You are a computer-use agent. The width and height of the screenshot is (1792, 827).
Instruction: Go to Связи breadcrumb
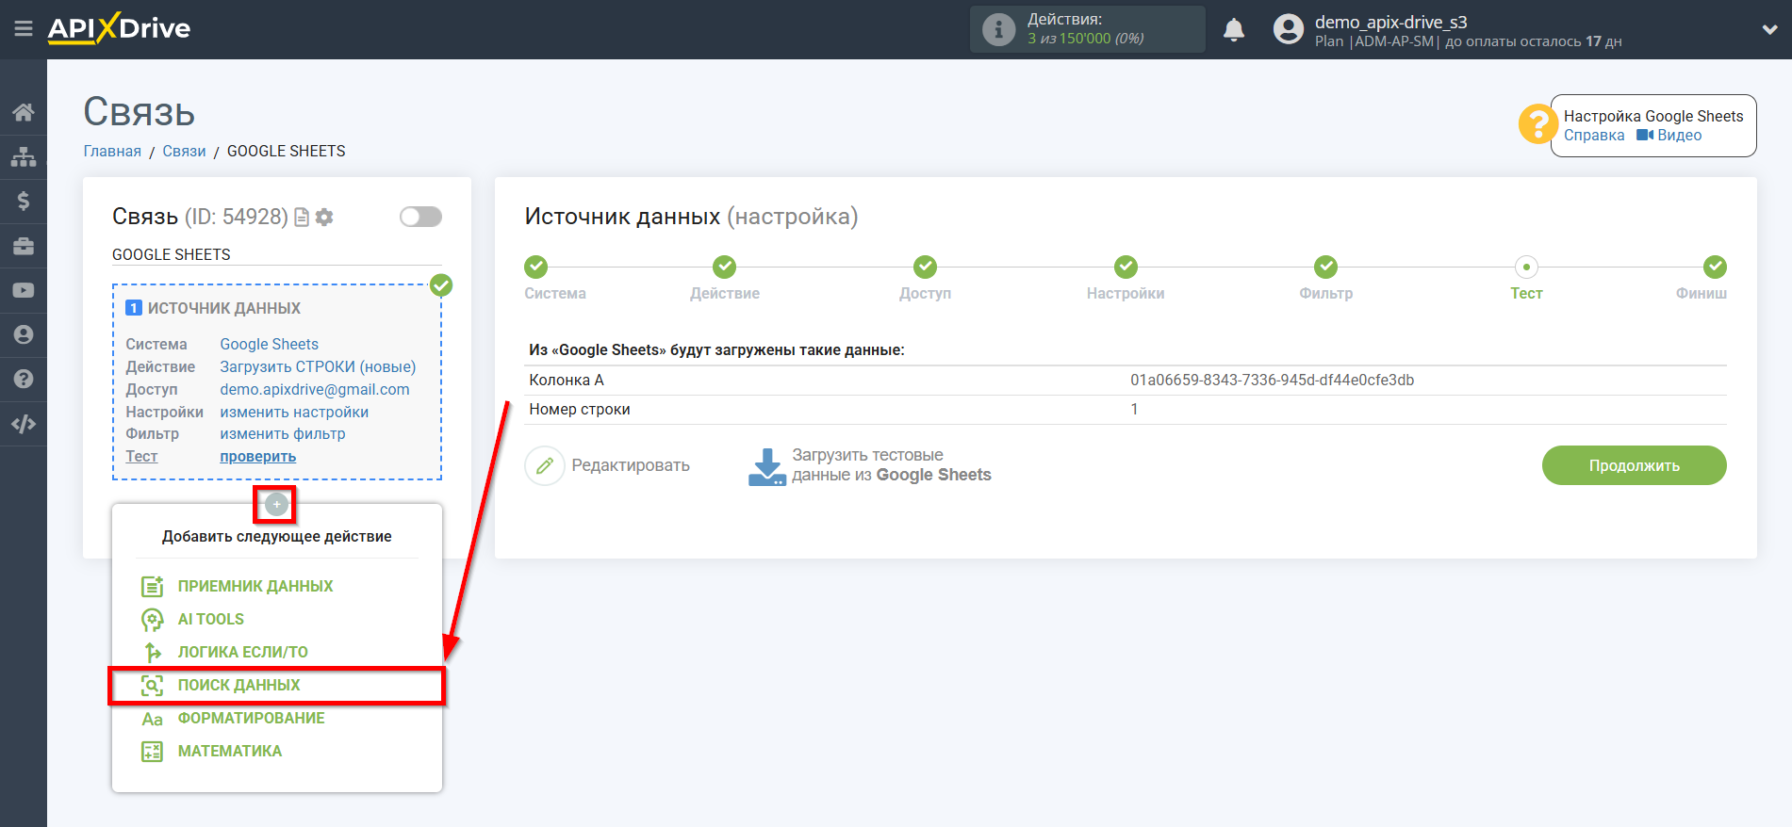tap(184, 152)
